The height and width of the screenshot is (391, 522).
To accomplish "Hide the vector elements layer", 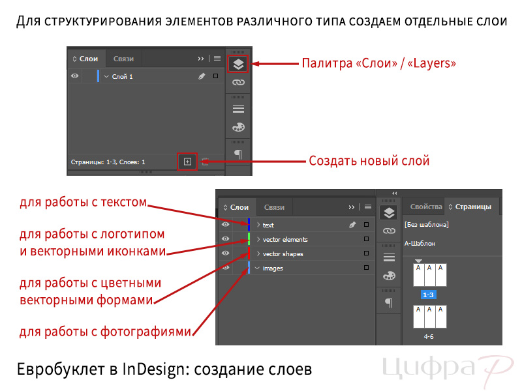I will 225,239.
